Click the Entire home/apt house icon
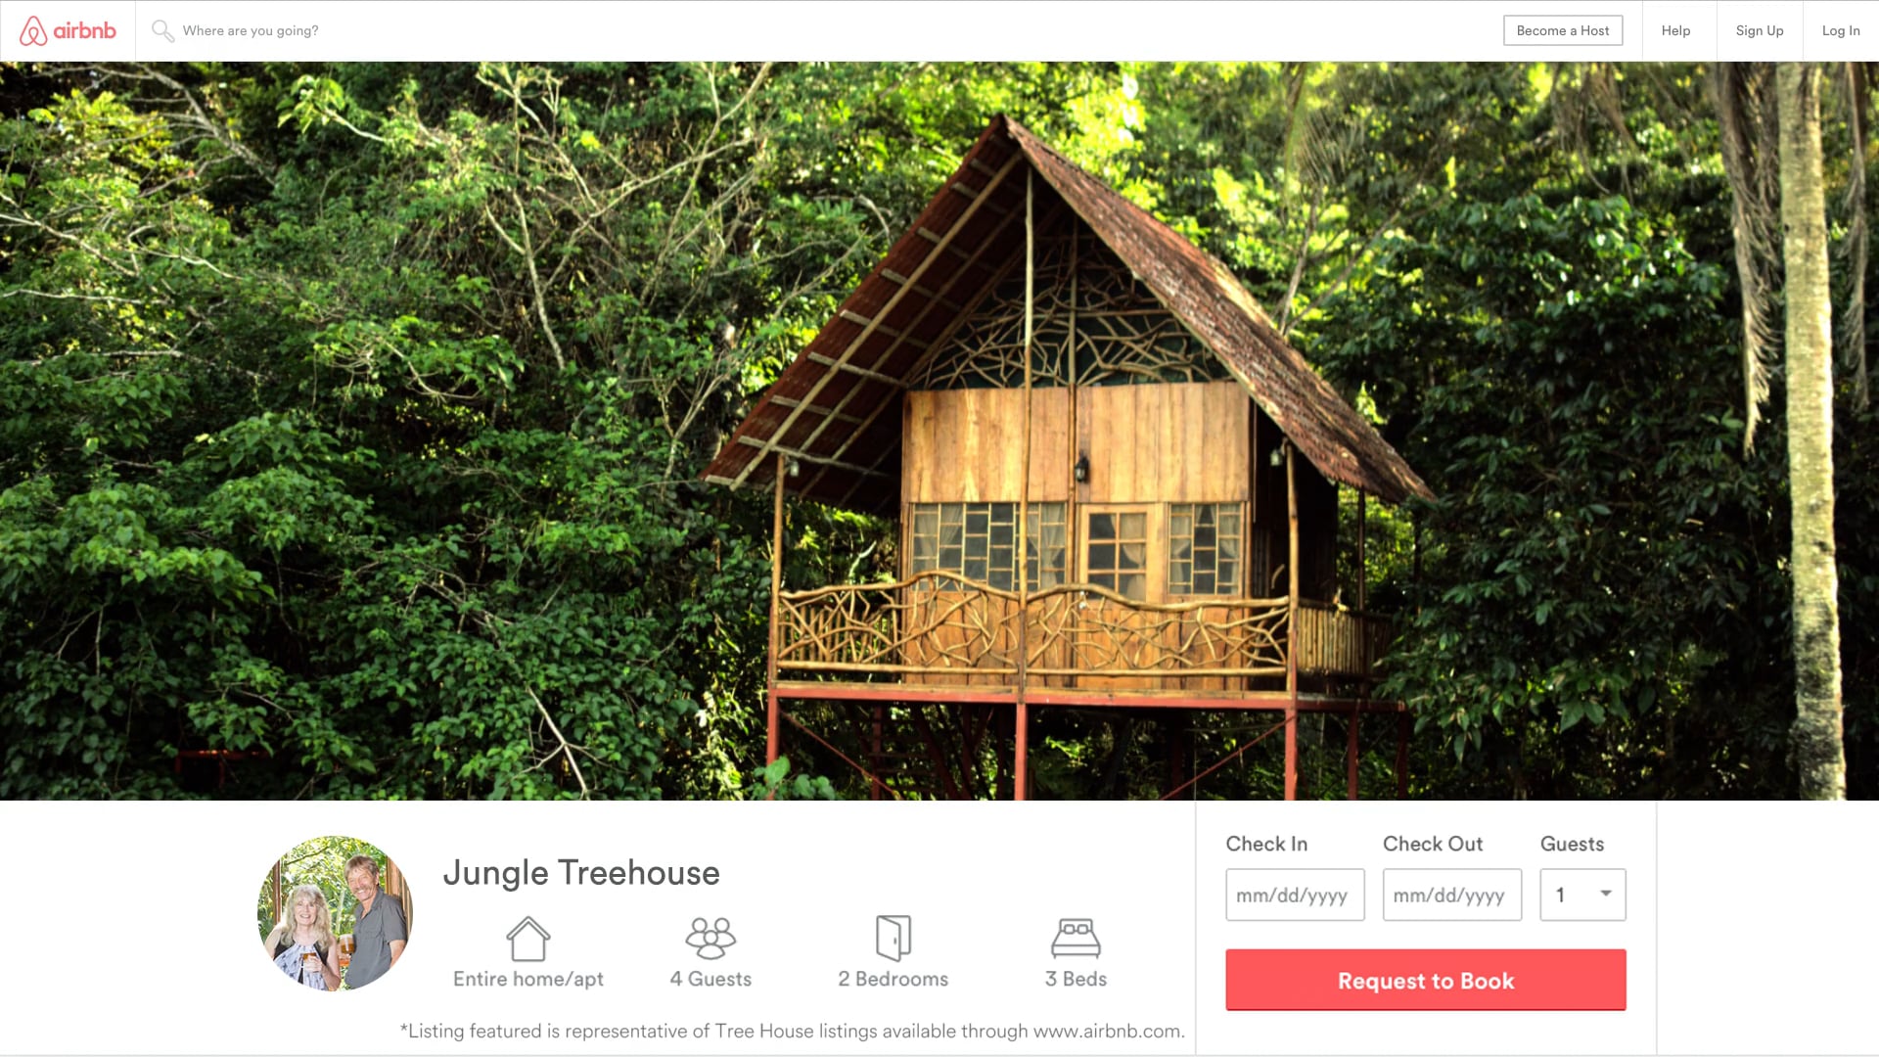 pos(527,939)
